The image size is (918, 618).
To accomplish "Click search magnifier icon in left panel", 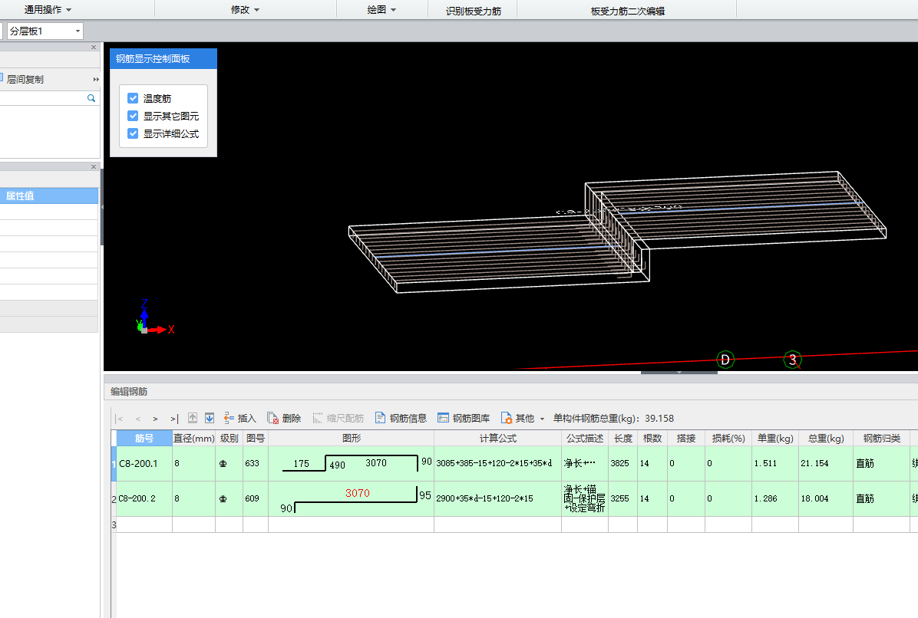I will (91, 98).
